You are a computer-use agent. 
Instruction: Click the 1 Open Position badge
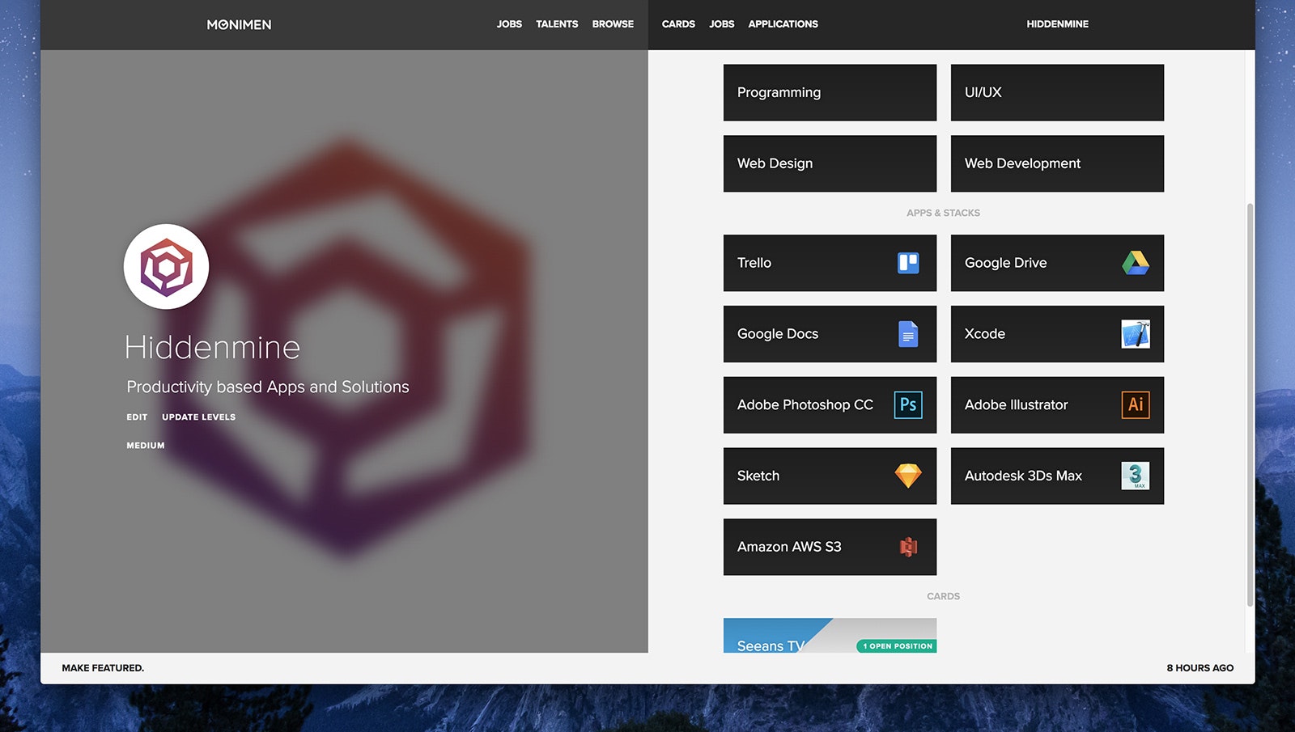[897, 646]
